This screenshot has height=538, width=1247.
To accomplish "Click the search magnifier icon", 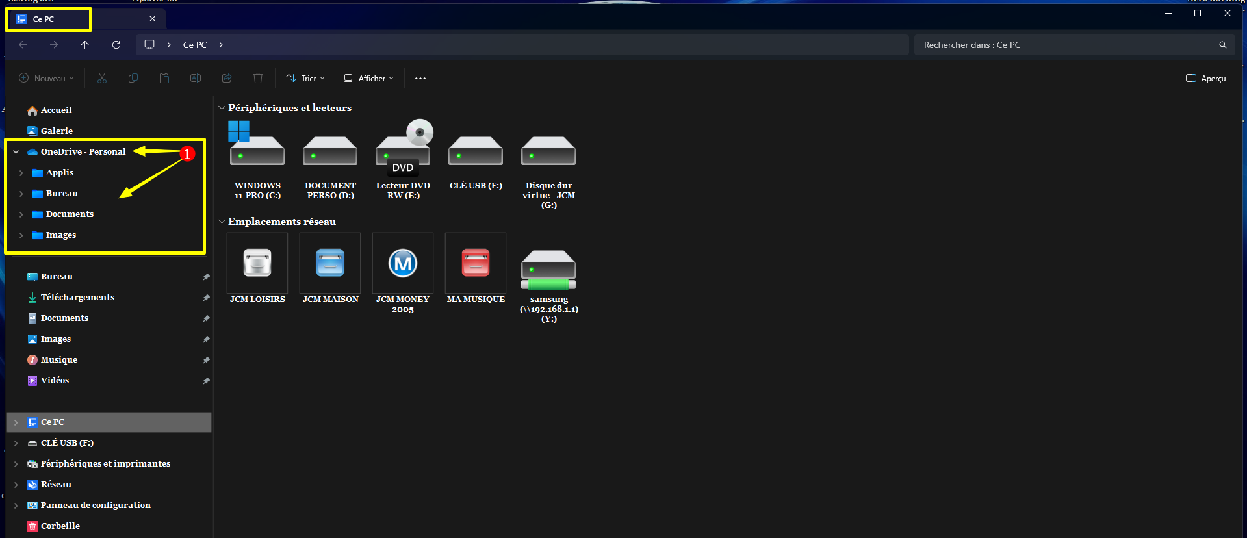I will click(1223, 45).
